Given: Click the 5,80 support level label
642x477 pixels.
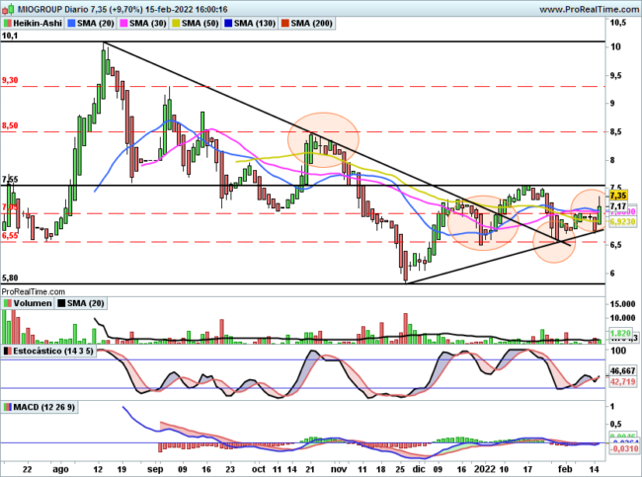Looking at the screenshot, I should point(10,278).
